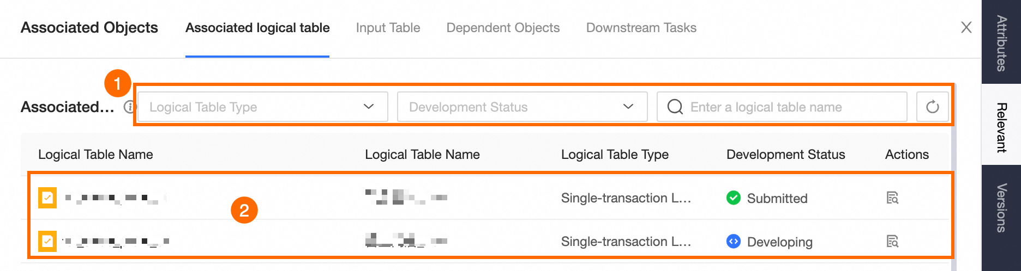The image size is (1021, 271).
Task: Click the blue Developing status icon
Action: [x=734, y=241]
